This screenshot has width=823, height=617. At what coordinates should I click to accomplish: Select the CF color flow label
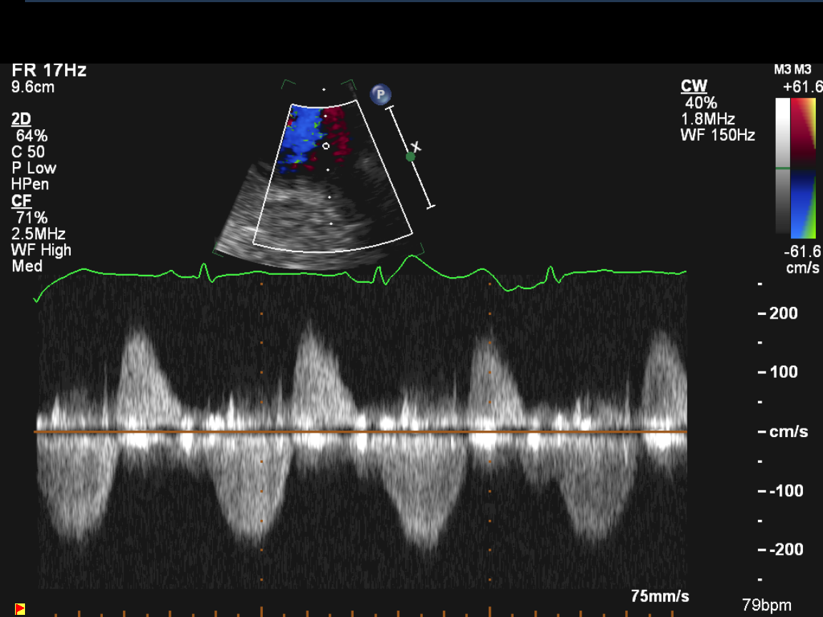(21, 201)
